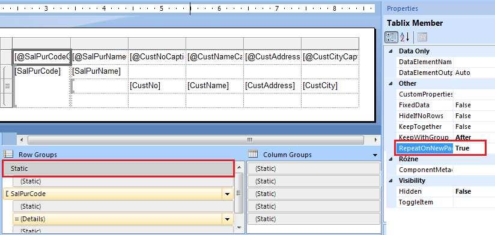Collapse the Data Only property category
Viewport: 495px width, 235px height.
391,51
